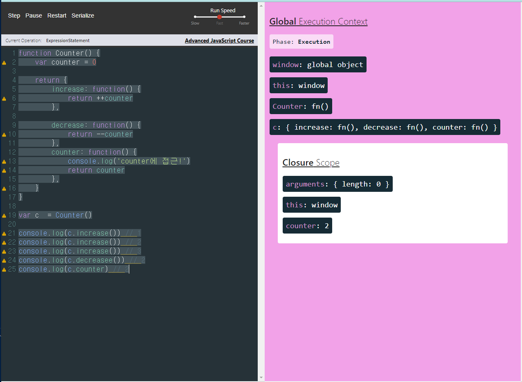Click 'increase: function() {' on line 5
Image resolution: width=522 pixels, height=382 pixels.
coord(96,89)
